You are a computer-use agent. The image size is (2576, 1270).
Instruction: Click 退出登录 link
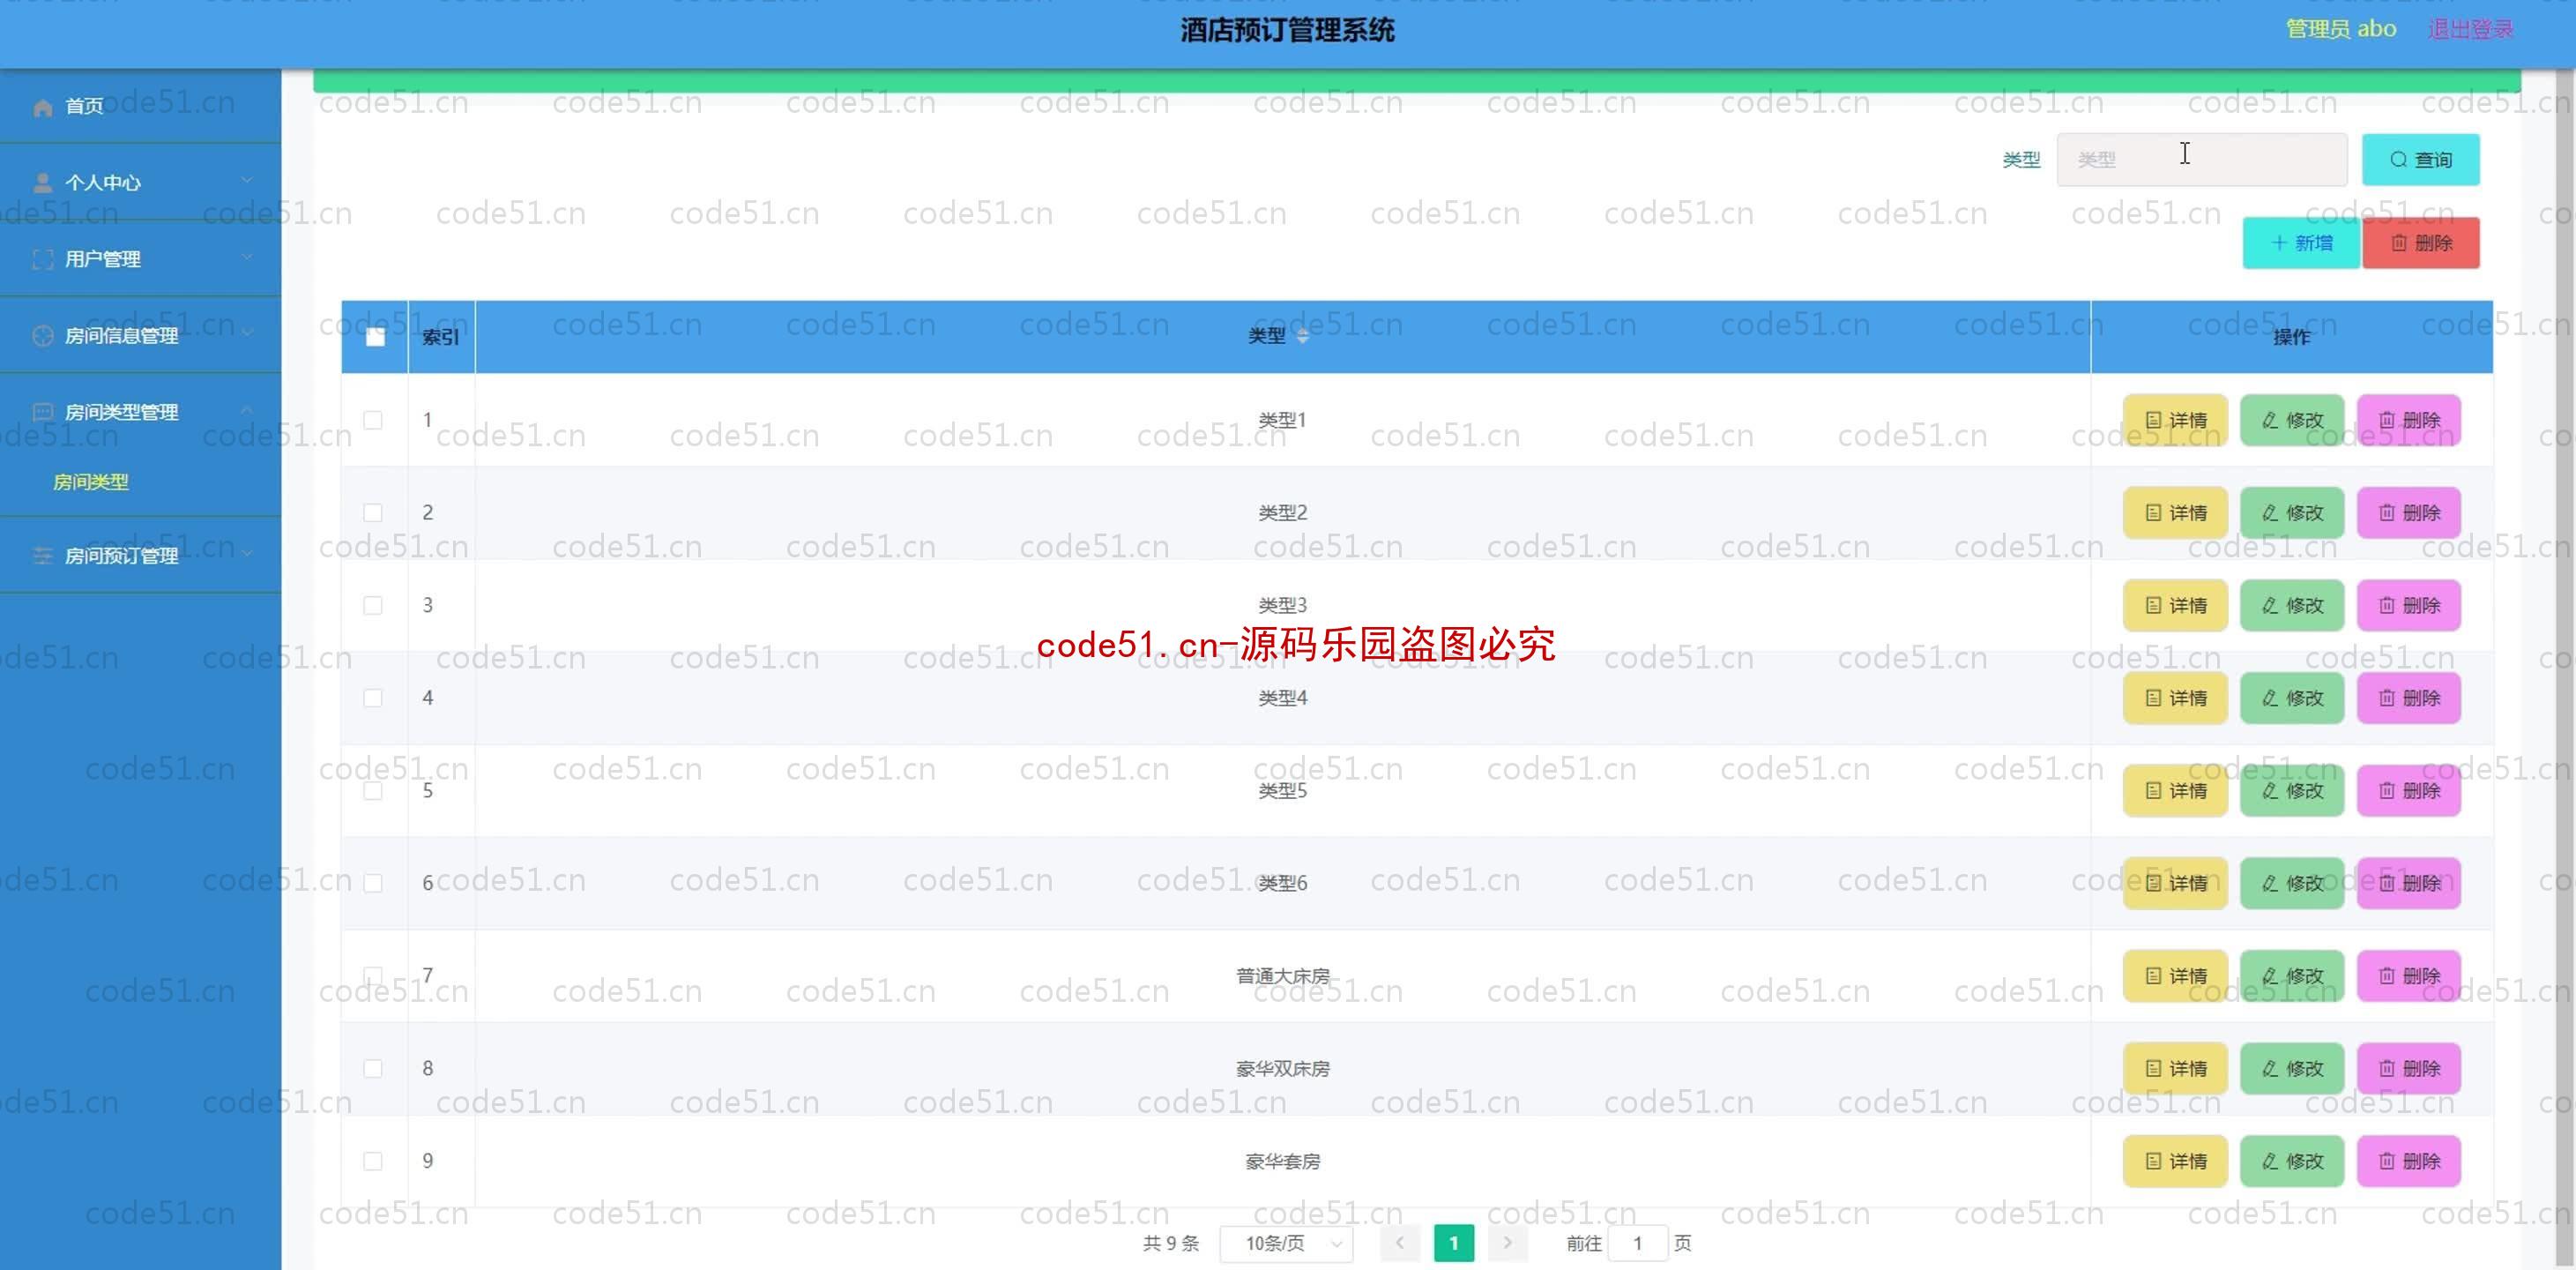[x=2470, y=29]
